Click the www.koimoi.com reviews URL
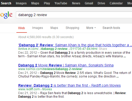 pyautogui.click(x=50, y=69)
